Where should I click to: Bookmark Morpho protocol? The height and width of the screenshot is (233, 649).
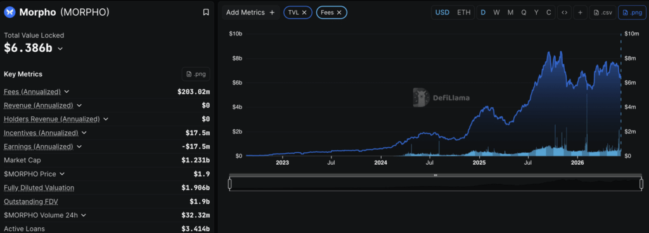pos(206,13)
